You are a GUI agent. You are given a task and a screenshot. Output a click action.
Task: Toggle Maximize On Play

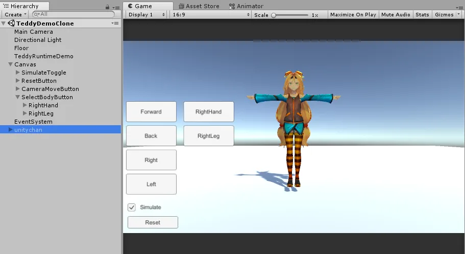[353, 14]
